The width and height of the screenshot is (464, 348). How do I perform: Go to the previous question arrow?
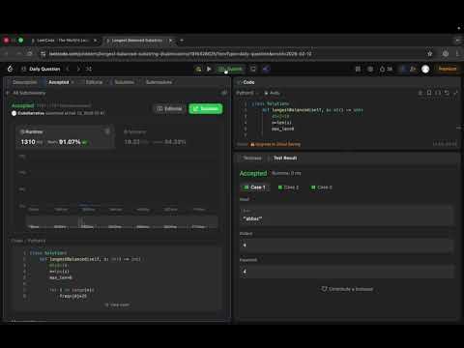coord(68,69)
